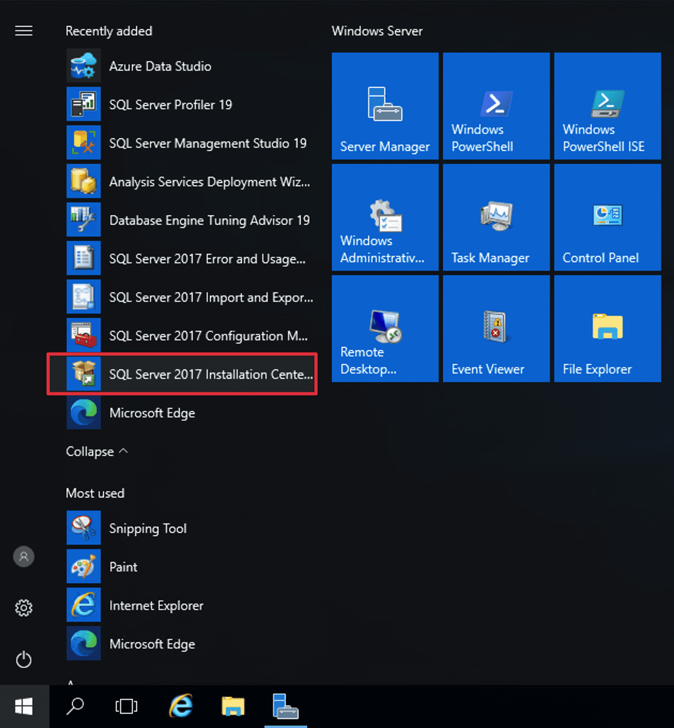
Task: Open SQL Server 2017 Installation Center
Action: click(210, 375)
